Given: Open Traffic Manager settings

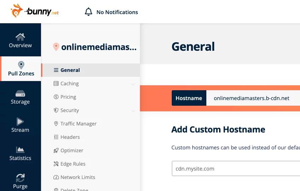Looking at the screenshot, I should [x=78, y=124].
